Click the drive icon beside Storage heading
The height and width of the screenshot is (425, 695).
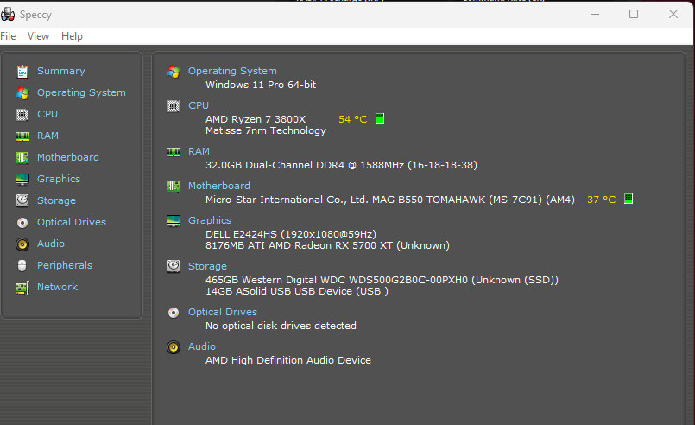pyautogui.click(x=174, y=266)
